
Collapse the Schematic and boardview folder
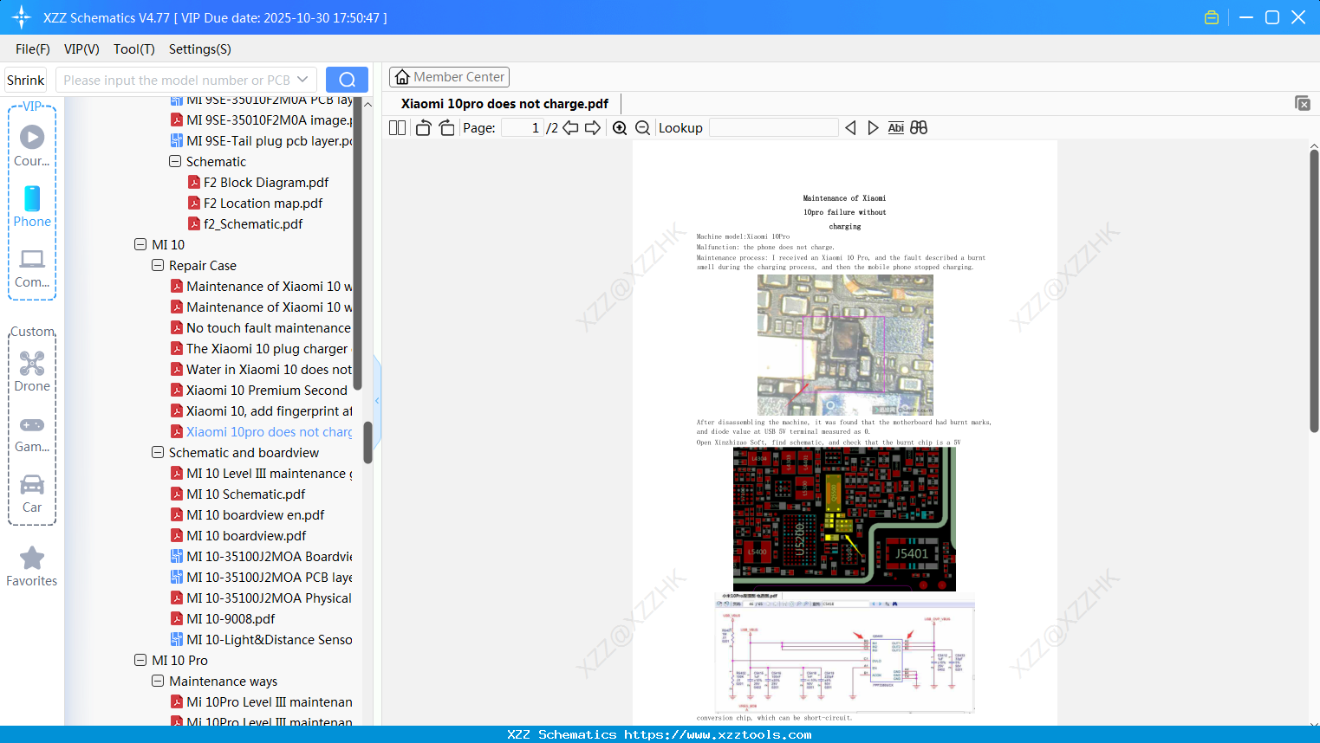tap(158, 453)
